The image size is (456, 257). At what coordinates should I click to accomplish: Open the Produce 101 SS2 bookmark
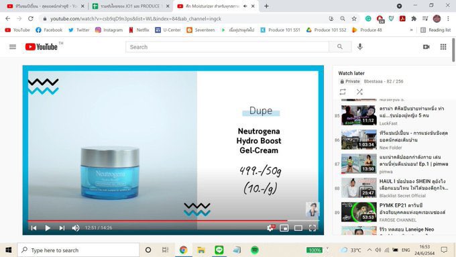pyautogui.click(x=326, y=30)
